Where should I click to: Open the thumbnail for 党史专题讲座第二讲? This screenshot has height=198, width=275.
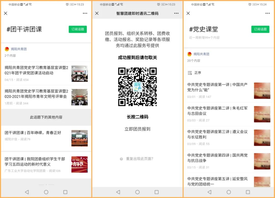click(x=262, y=114)
